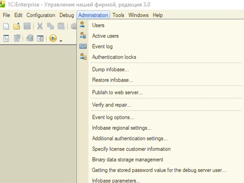Click the Authentication locks icon

click(83, 57)
